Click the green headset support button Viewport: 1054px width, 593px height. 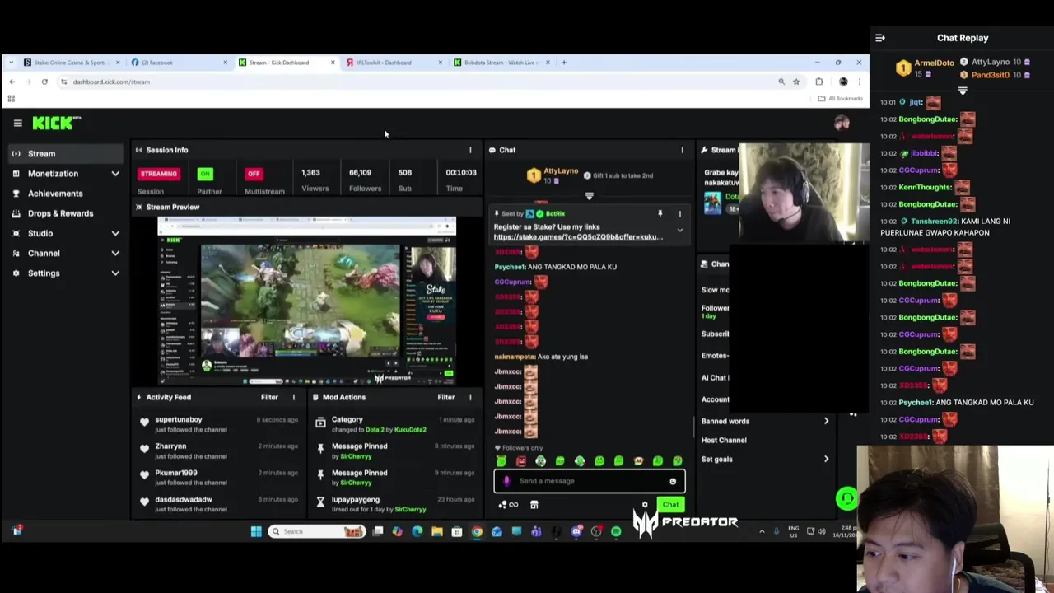pos(846,498)
